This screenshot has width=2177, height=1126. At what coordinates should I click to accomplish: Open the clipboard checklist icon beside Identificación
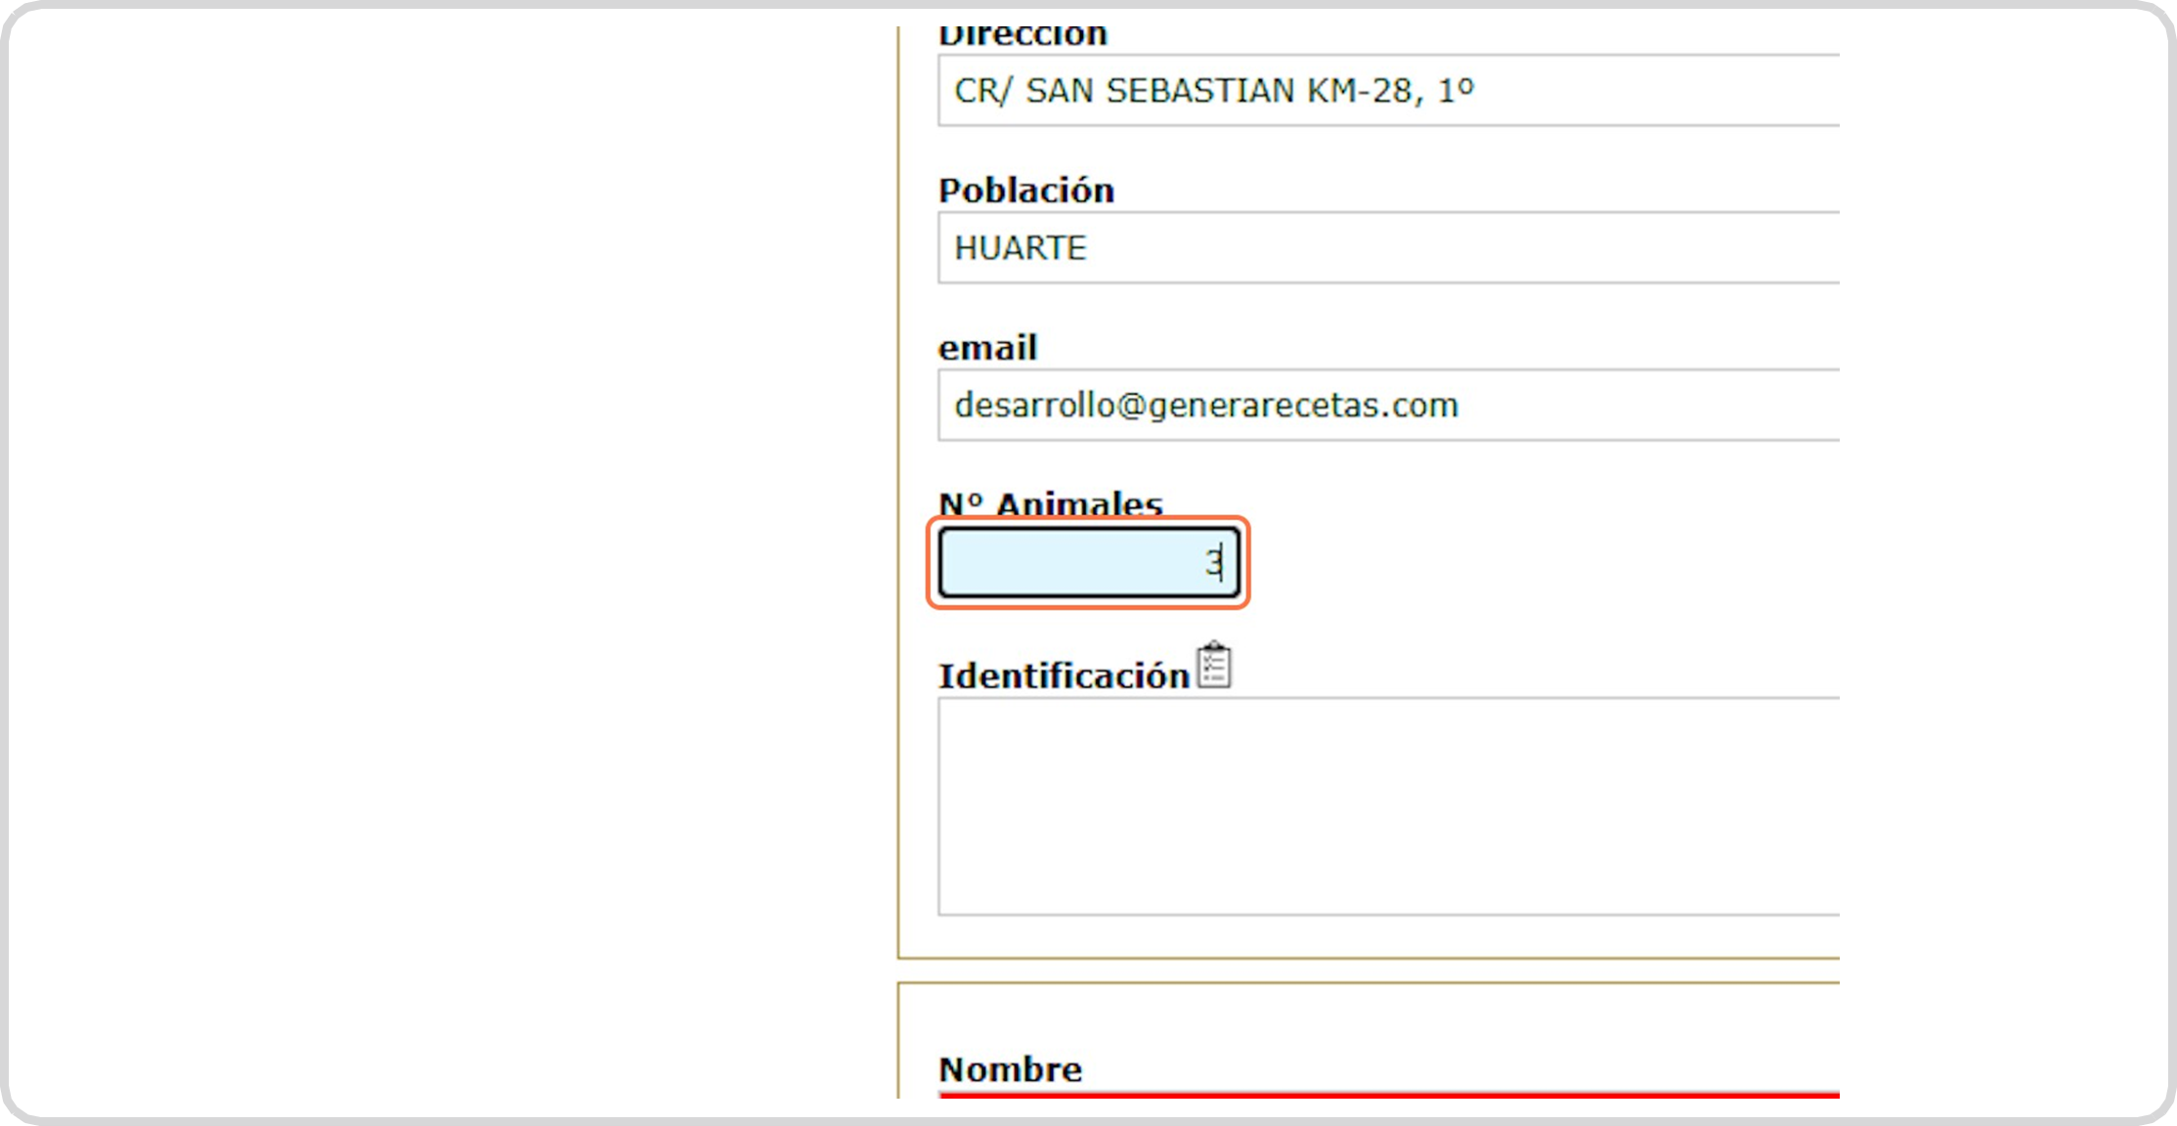click(1213, 667)
